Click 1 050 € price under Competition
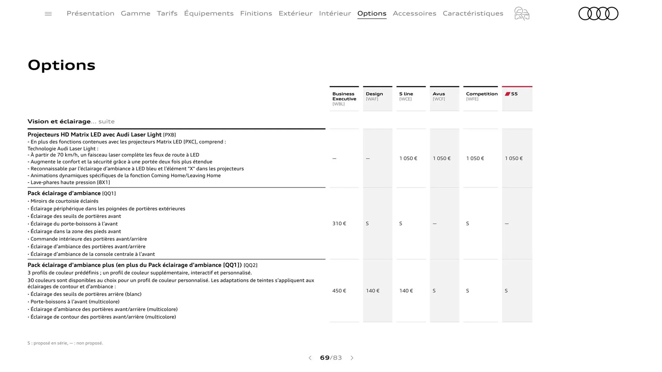 [x=475, y=158]
